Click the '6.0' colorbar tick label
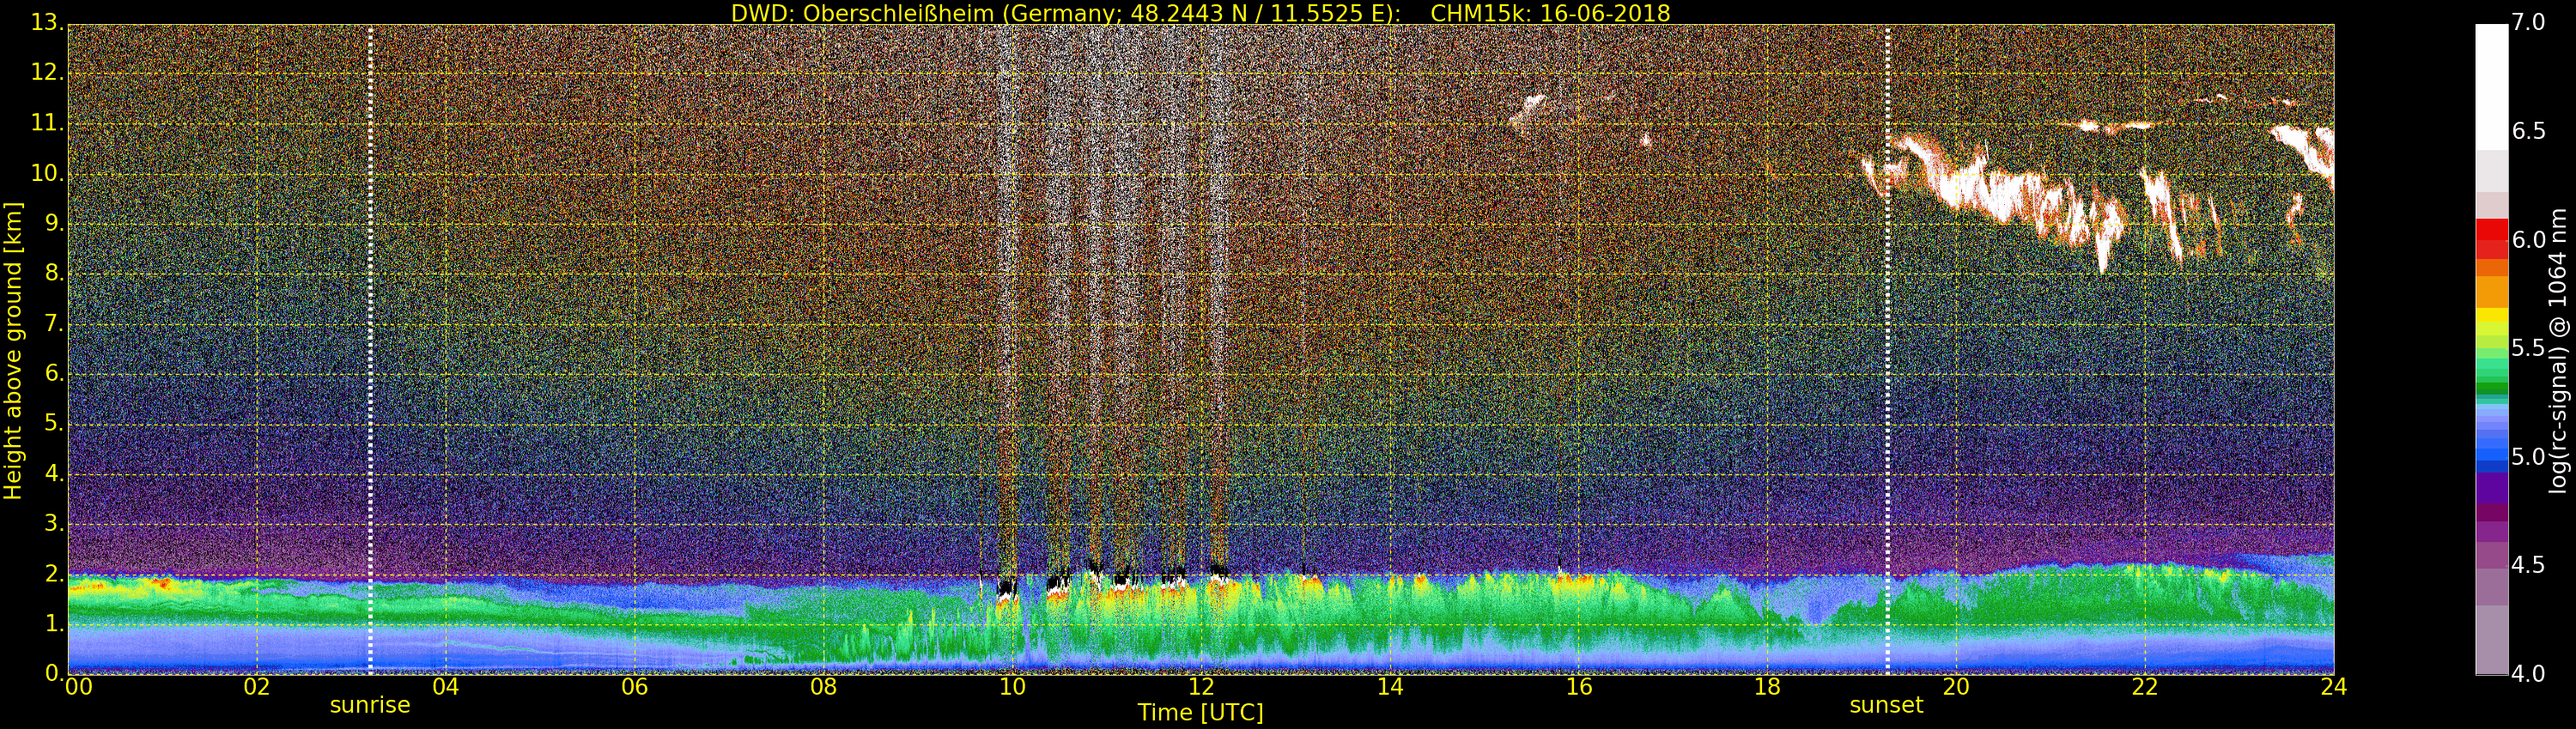2576x729 pixels. click(x=2529, y=239)
